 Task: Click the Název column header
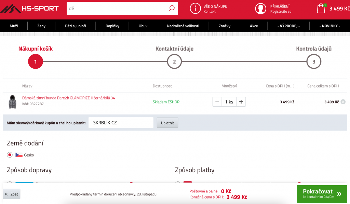pos(27,86)
